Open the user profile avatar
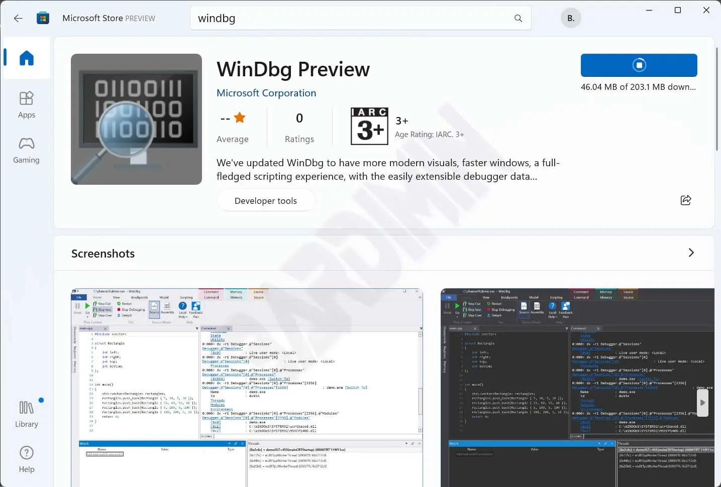 click(x=571, y=19)
